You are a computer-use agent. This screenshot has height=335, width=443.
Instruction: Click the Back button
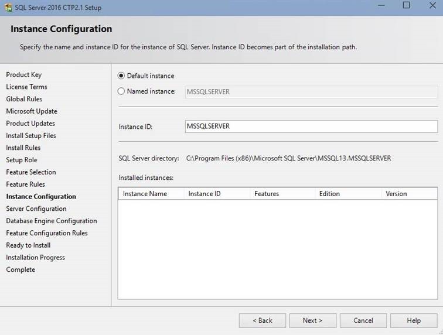point(263,320)
